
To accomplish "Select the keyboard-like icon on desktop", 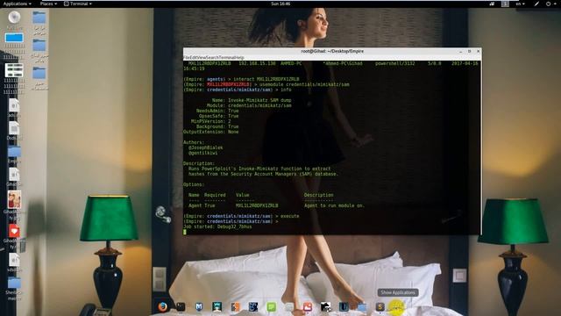I will [14, 70].
